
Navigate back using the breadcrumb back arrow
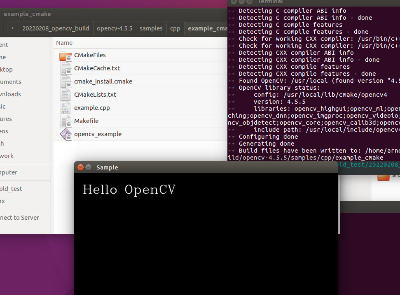click(12, 28)
